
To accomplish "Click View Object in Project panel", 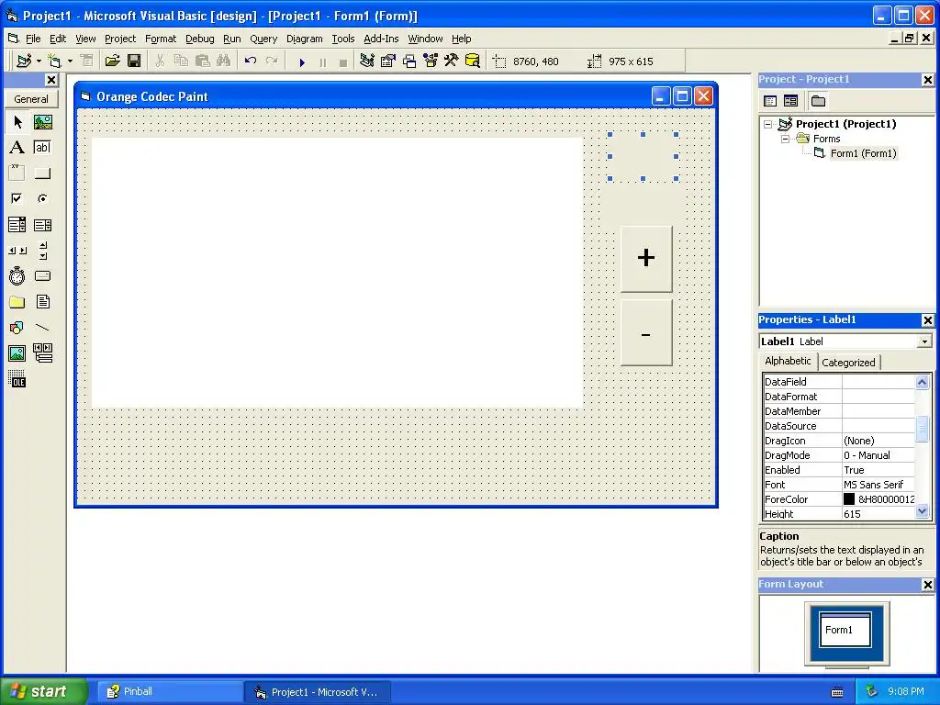I will (x=790, y=101).
